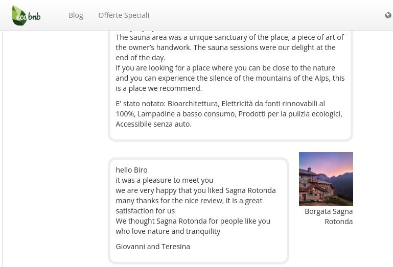Click 'satisfaction for us' in the reply
The image size is (393, 267).
pyautogui.click(x=145, y=211)
